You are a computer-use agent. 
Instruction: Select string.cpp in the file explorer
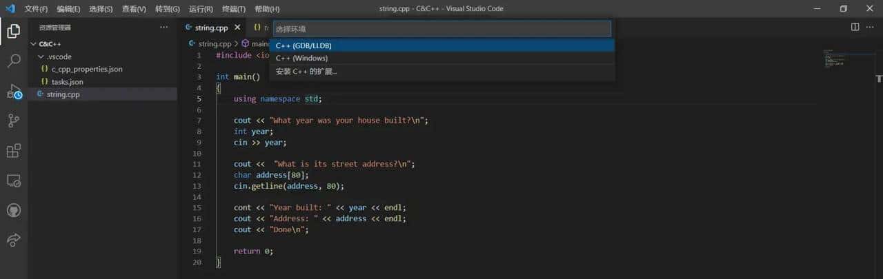coord(102,94)
